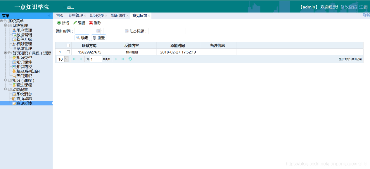Click the 权限管理 tree icon
Screen dimensions: 370x169
click(x=14, y=44)
